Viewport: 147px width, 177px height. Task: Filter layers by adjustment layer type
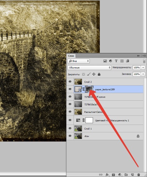pyautogui.click(x=111, y=61)
